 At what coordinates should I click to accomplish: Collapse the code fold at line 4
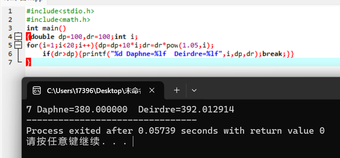click(18, 36)
